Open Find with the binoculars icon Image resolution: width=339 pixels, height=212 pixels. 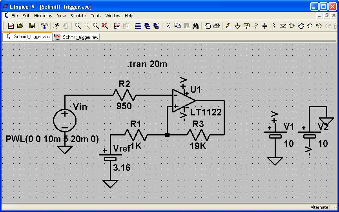coord(196,26)
